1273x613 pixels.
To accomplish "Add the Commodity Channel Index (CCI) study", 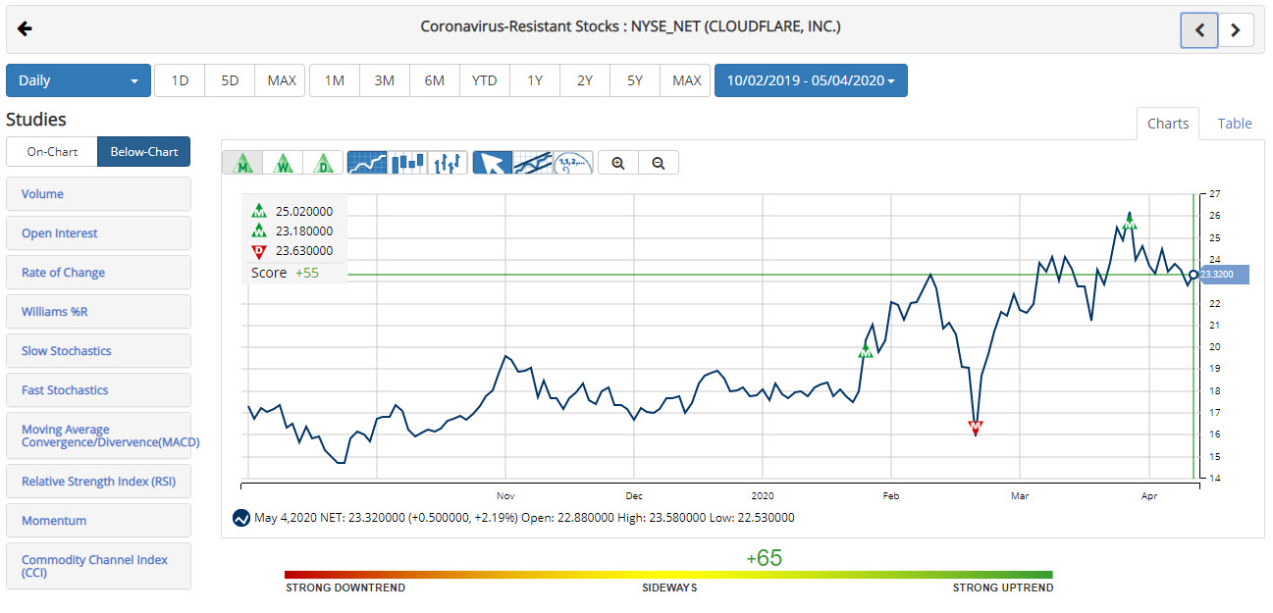I will tap(98, 566).
